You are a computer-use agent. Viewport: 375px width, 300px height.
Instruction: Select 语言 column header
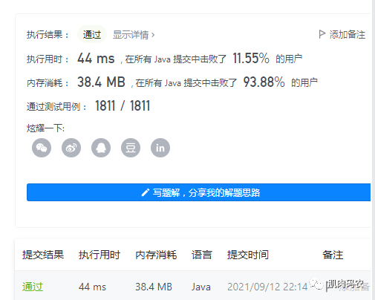click(x=202, y=255)
